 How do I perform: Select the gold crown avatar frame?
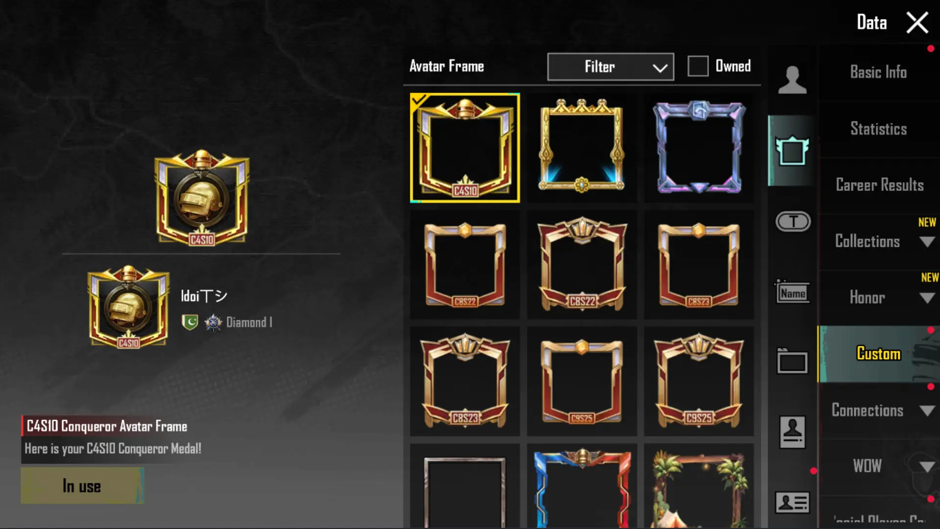click(582, 146)
